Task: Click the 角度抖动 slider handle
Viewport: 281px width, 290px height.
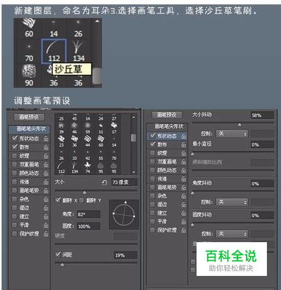Action: click(193, 193)
